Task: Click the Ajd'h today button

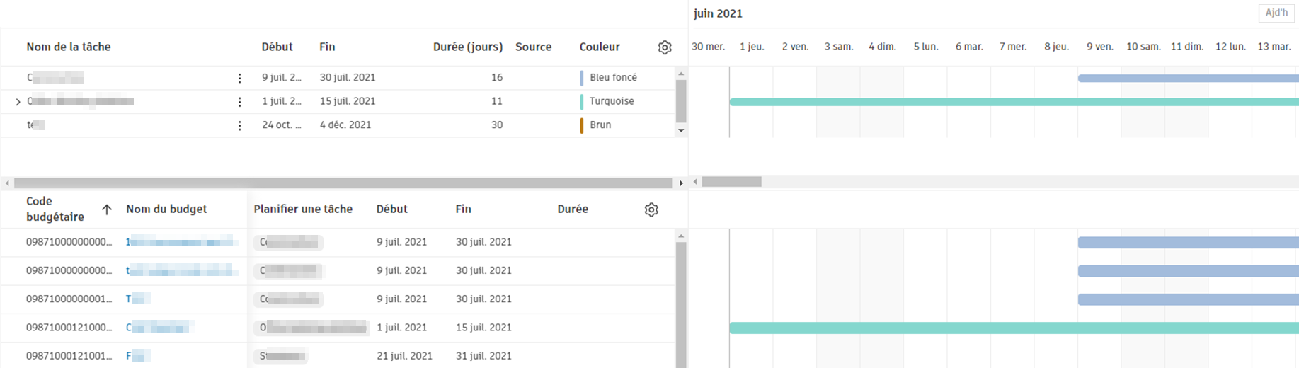Action: (x=1276, y=13)
